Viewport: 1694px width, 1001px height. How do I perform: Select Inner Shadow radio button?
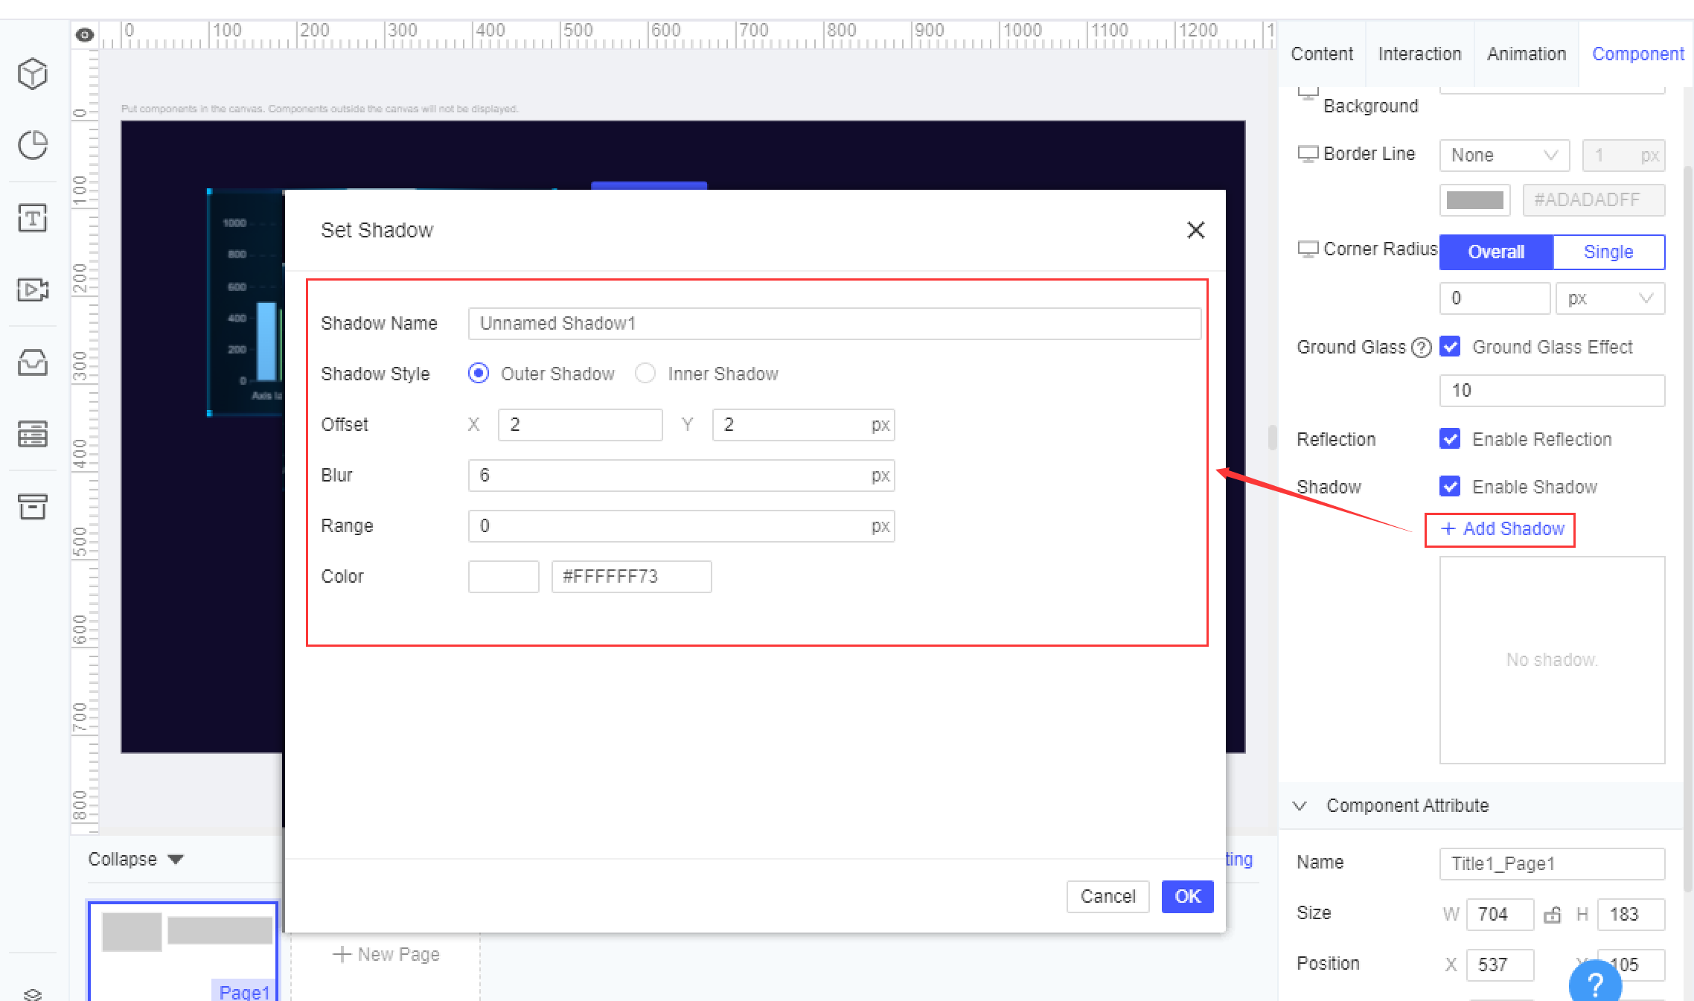pyautogui.click(x=645, y=374)
